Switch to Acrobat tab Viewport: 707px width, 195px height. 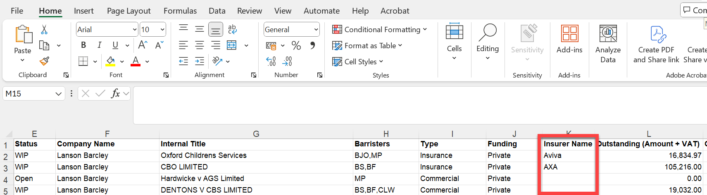coord(395,11)
